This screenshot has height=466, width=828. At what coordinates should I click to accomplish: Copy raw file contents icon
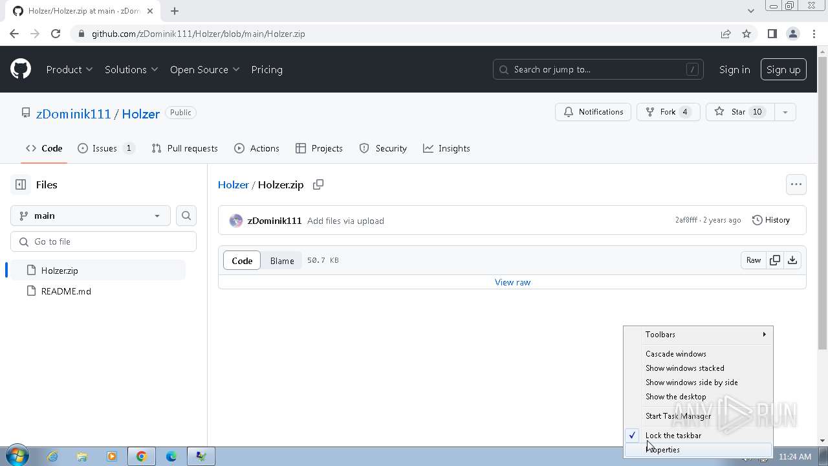[775, 260]
